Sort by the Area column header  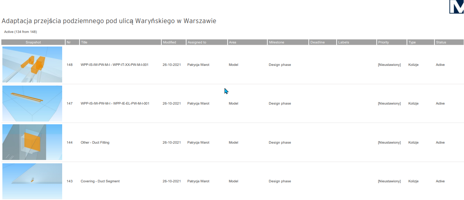click(x=247, y=42)
